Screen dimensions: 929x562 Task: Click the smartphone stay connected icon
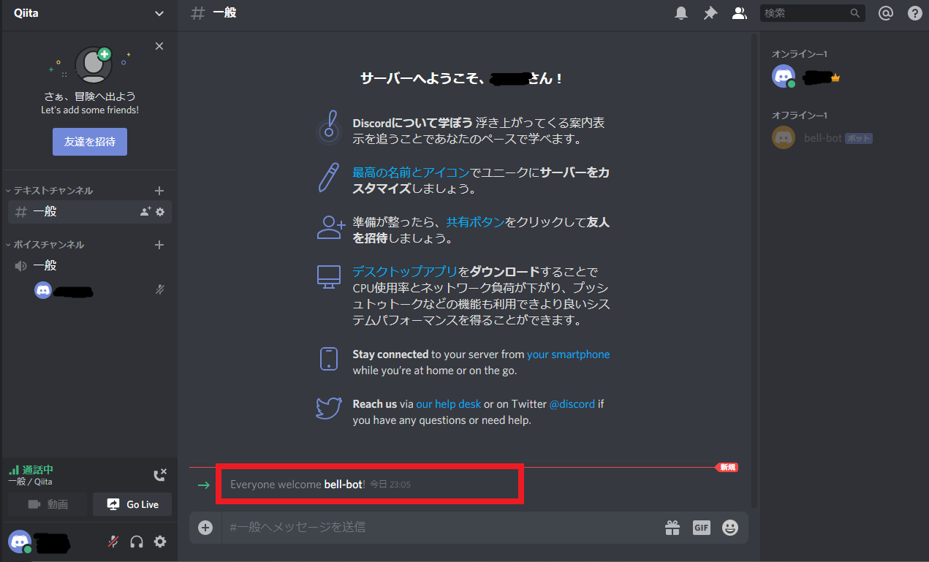[x=329, y=360]
